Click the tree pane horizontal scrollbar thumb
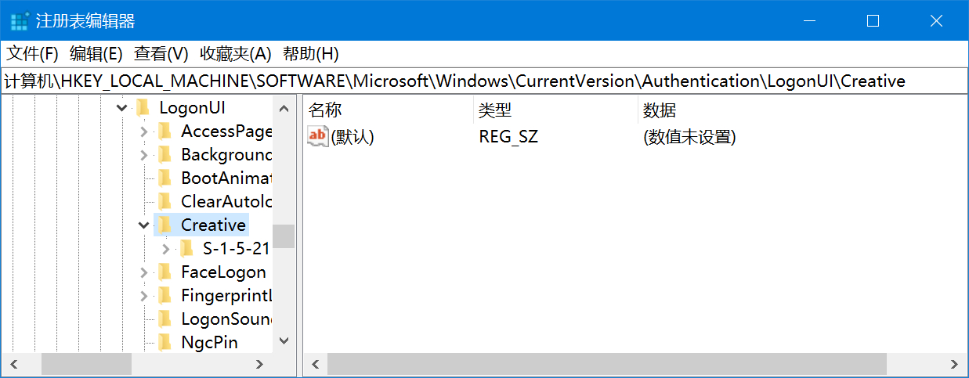 pos(87,364)
